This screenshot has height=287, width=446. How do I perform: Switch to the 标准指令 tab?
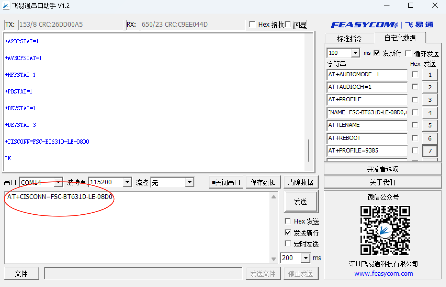[x=349, y=39]
